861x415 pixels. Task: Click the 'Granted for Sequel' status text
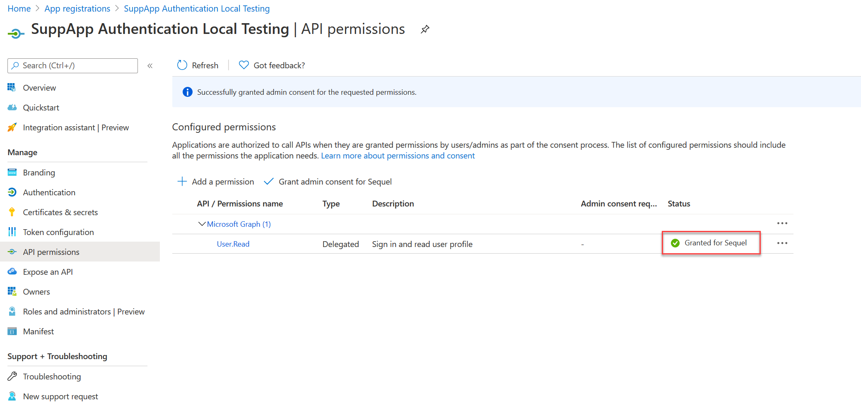click(x=716, y=243)
